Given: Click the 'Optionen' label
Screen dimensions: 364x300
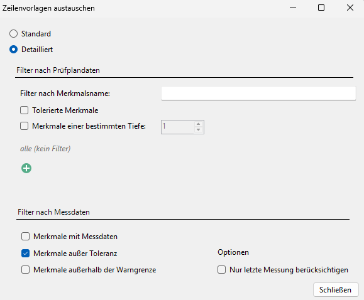Looking at the screenshot, I should click(233, 252).
